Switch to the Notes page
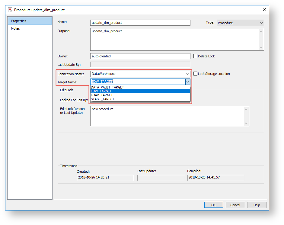Image resolution: width=284 pixels, height=225 pixels. click(16, 28)
